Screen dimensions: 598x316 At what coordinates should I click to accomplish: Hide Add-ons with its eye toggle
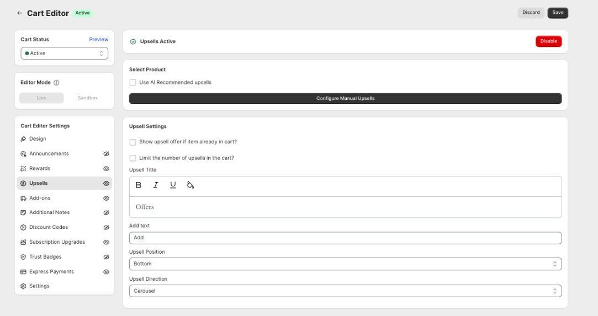(107, 199)
